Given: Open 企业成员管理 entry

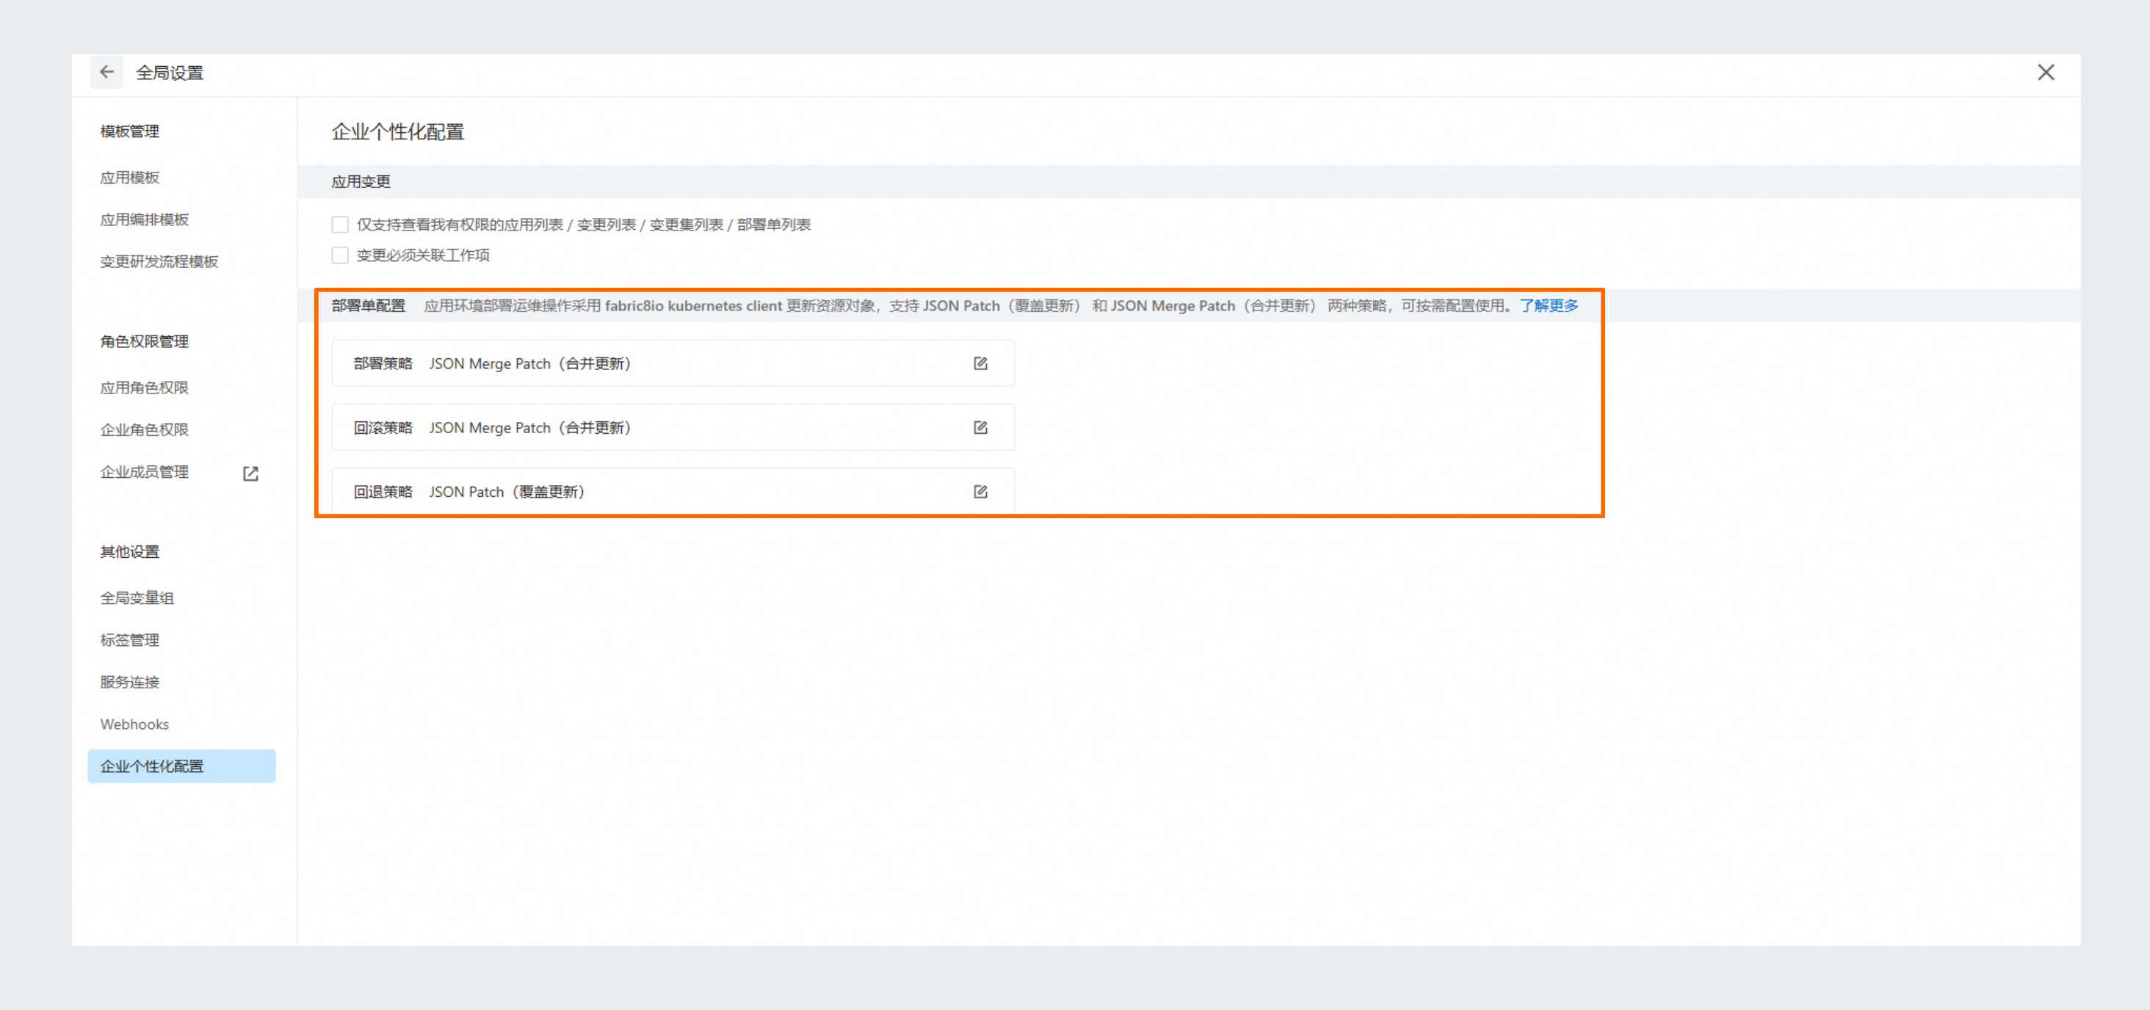Looking at the screenshot, I should tap(145, 472).
